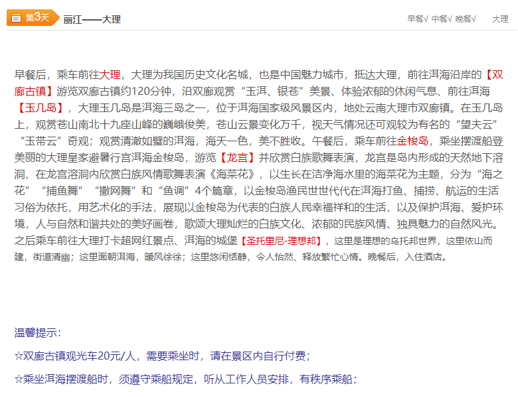Click the 温馨提示 heading
This screenshot has height=398, width=518.
coord(38,332)
